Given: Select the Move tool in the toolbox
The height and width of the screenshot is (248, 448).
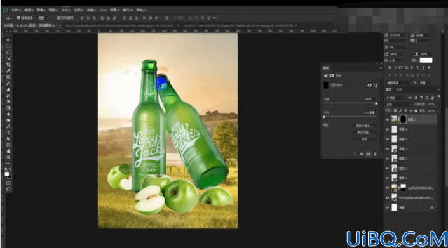Looking at the screenshot, I should [8, 40].
